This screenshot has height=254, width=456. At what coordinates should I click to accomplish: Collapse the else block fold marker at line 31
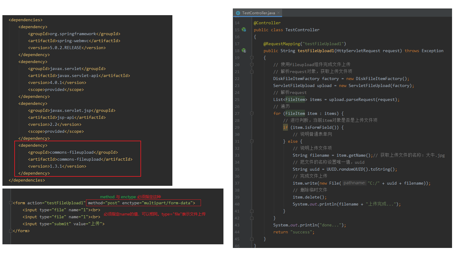pyautogui.click(x=252, y=141)
